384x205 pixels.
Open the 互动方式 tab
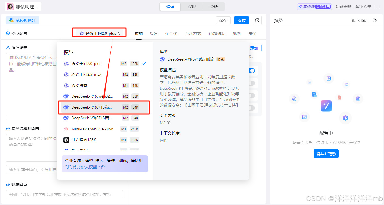(193, 33)
